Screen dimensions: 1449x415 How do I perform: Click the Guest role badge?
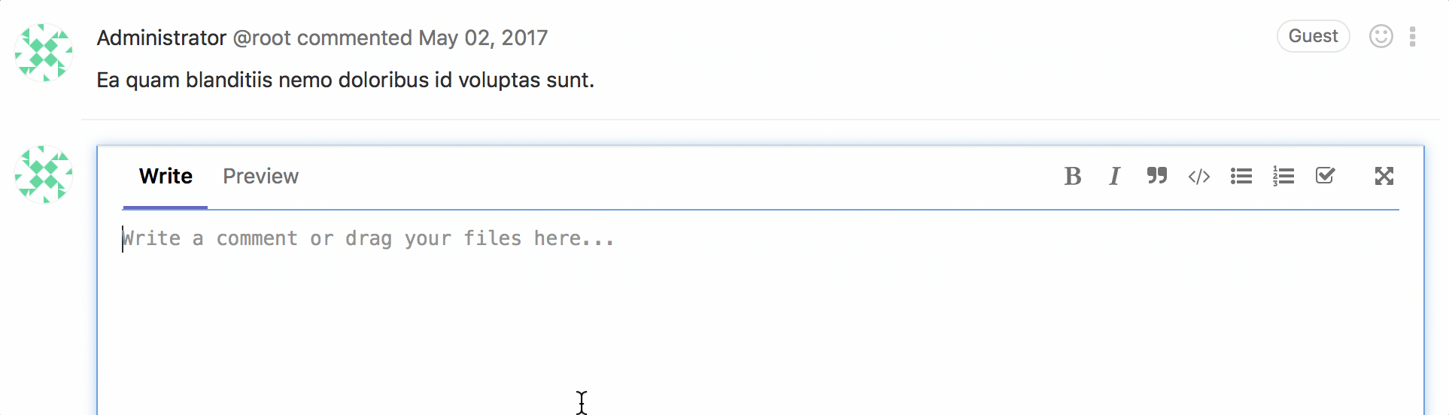pos(1313,36)
